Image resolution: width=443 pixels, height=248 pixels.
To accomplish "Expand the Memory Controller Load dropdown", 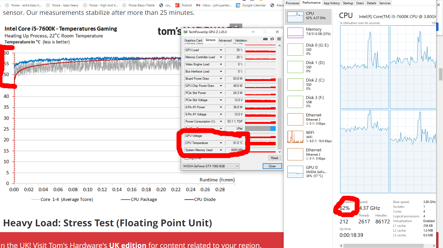I will [221, 57].
